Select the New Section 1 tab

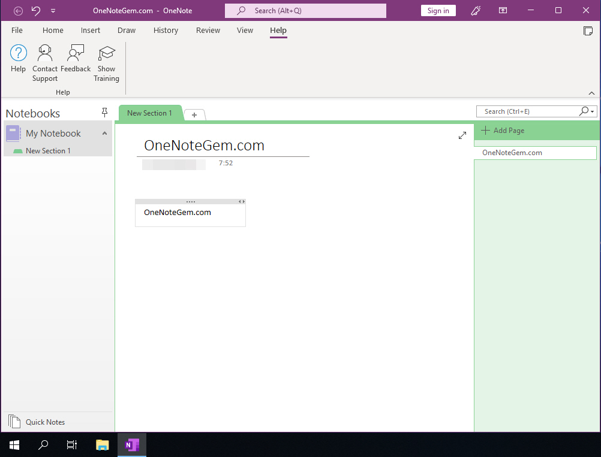pos(149,113)
